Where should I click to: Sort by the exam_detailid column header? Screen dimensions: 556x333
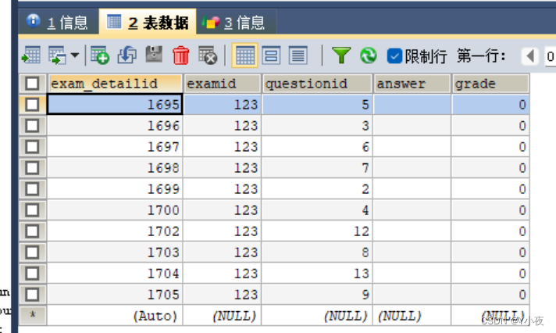point(115,84)
